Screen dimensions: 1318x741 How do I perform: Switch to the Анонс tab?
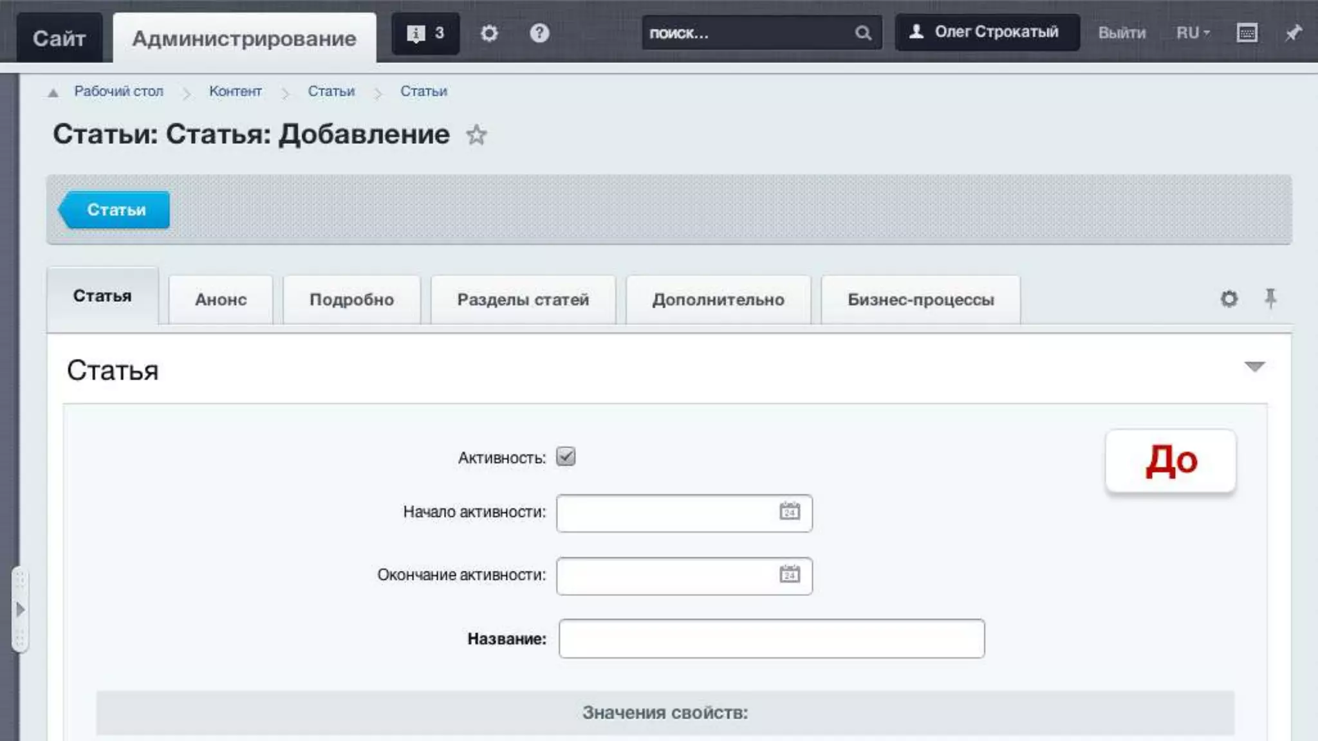tap(221, 300)
